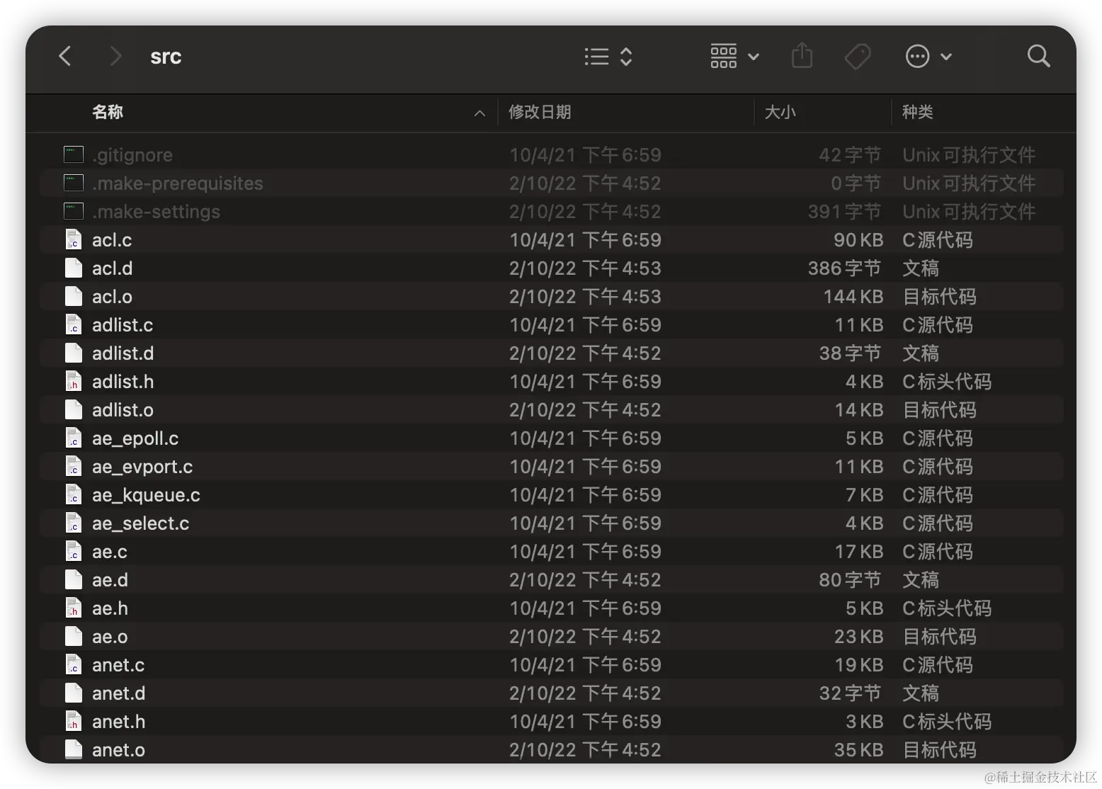Click the 391 字节 size of .make-settings

click(x=844, y=212)
